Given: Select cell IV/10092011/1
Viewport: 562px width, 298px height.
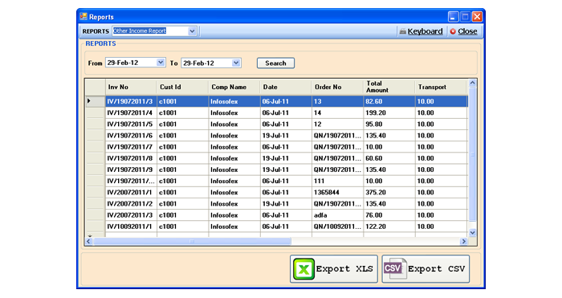Looking at the screenshot, I should 131,227.
